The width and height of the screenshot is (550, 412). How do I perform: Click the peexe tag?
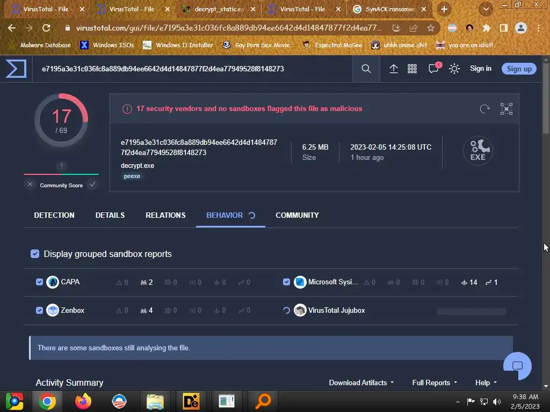coord(132,176)
